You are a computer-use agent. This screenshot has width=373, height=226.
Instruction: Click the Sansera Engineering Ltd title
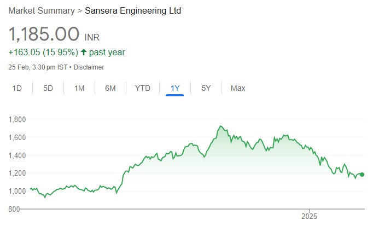(133, 11)
